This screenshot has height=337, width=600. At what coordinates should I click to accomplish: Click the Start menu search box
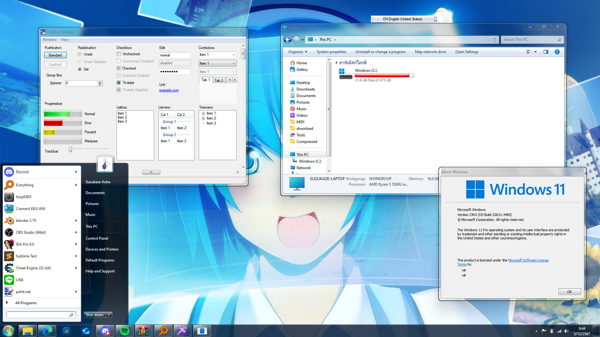[41, 315]
